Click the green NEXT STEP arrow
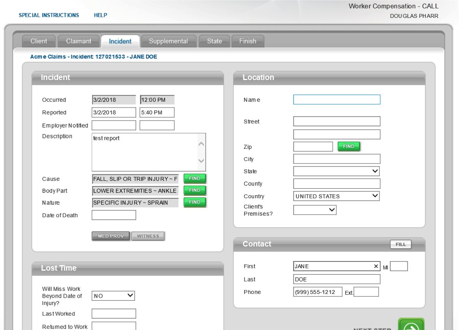459x330 pixels. click(x=411, y=325)
